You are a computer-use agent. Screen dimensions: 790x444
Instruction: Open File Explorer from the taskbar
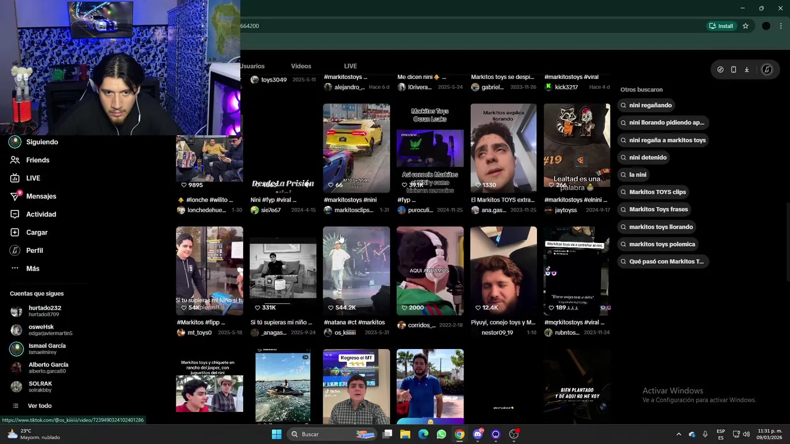click(x=405, y=434)
